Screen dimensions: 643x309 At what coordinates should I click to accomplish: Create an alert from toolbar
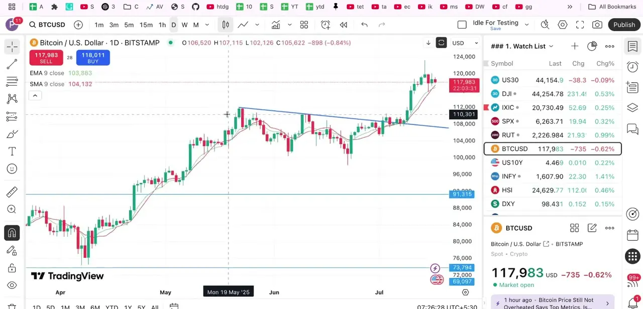tap(325, 25)
